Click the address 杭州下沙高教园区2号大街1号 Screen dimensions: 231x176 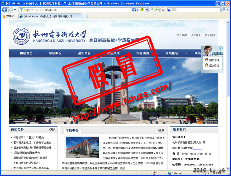click(189, 143)
